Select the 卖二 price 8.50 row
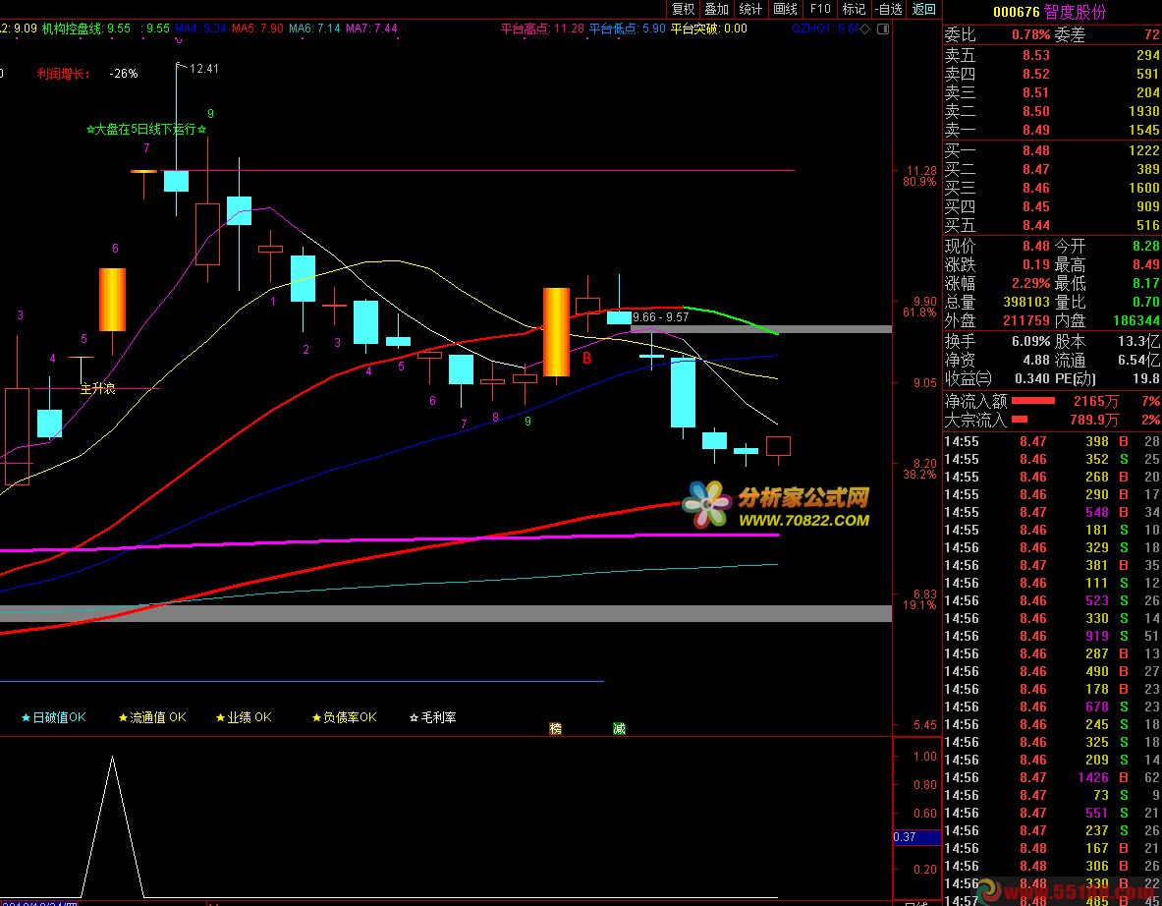 1052,111
